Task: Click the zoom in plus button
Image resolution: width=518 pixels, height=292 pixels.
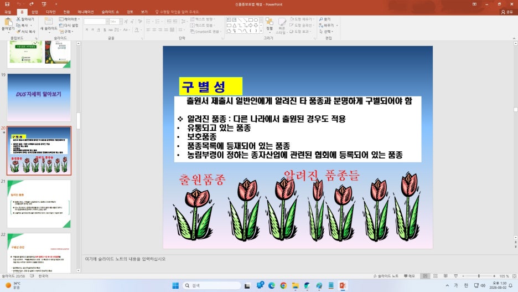Action: (x=494, y=276)
